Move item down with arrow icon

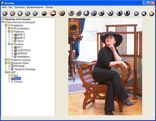point(127,13)
